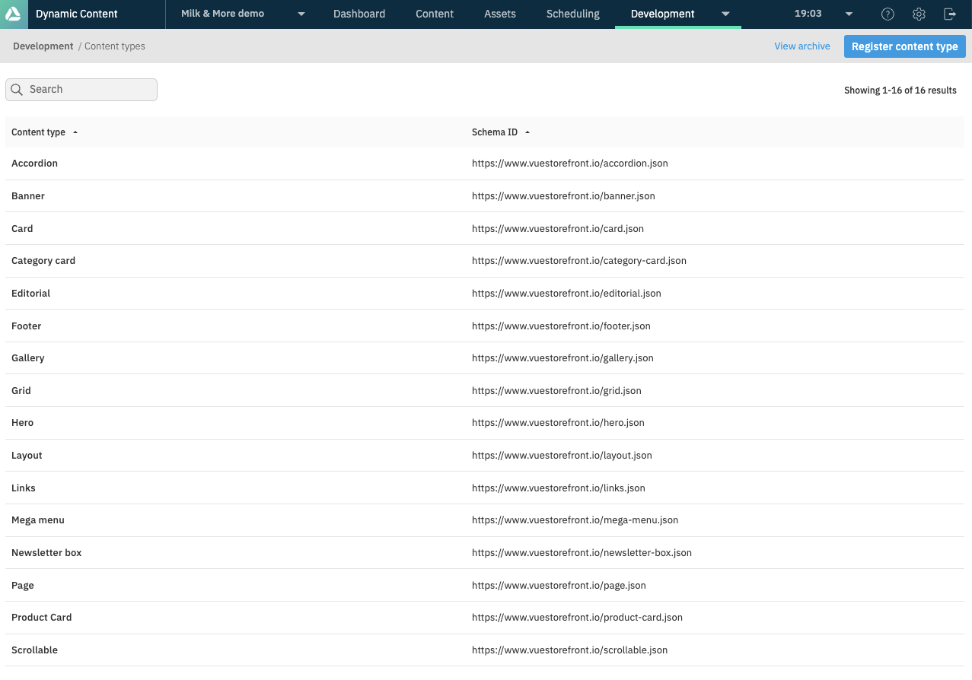Viewport: 972px width, 680px height.
Task: Open the Mega menu content type
Action: [38, 520]
